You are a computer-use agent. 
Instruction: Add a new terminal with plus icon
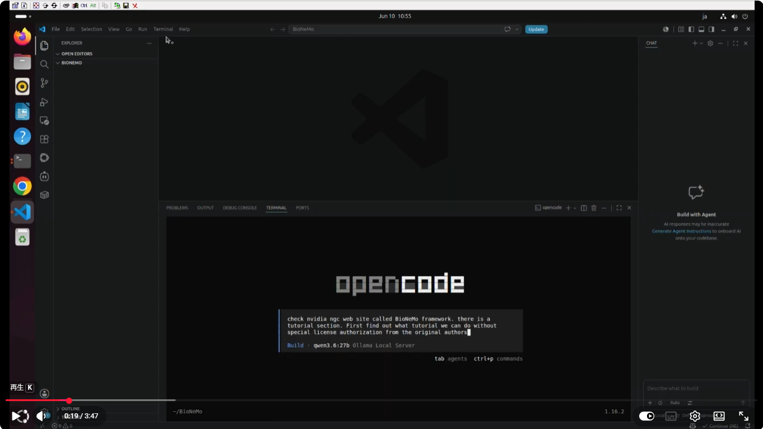(568, 208)
